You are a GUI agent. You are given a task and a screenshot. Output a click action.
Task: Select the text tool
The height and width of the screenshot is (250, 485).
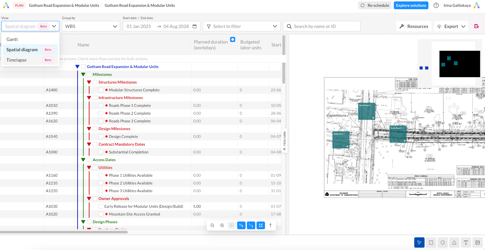[466, 242]
